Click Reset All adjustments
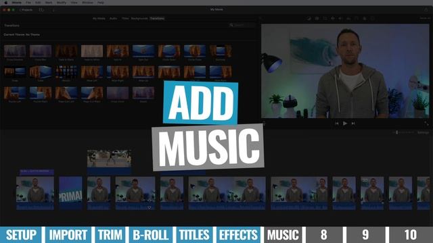The height and width of the screenshot is (243, 433). 425,18
